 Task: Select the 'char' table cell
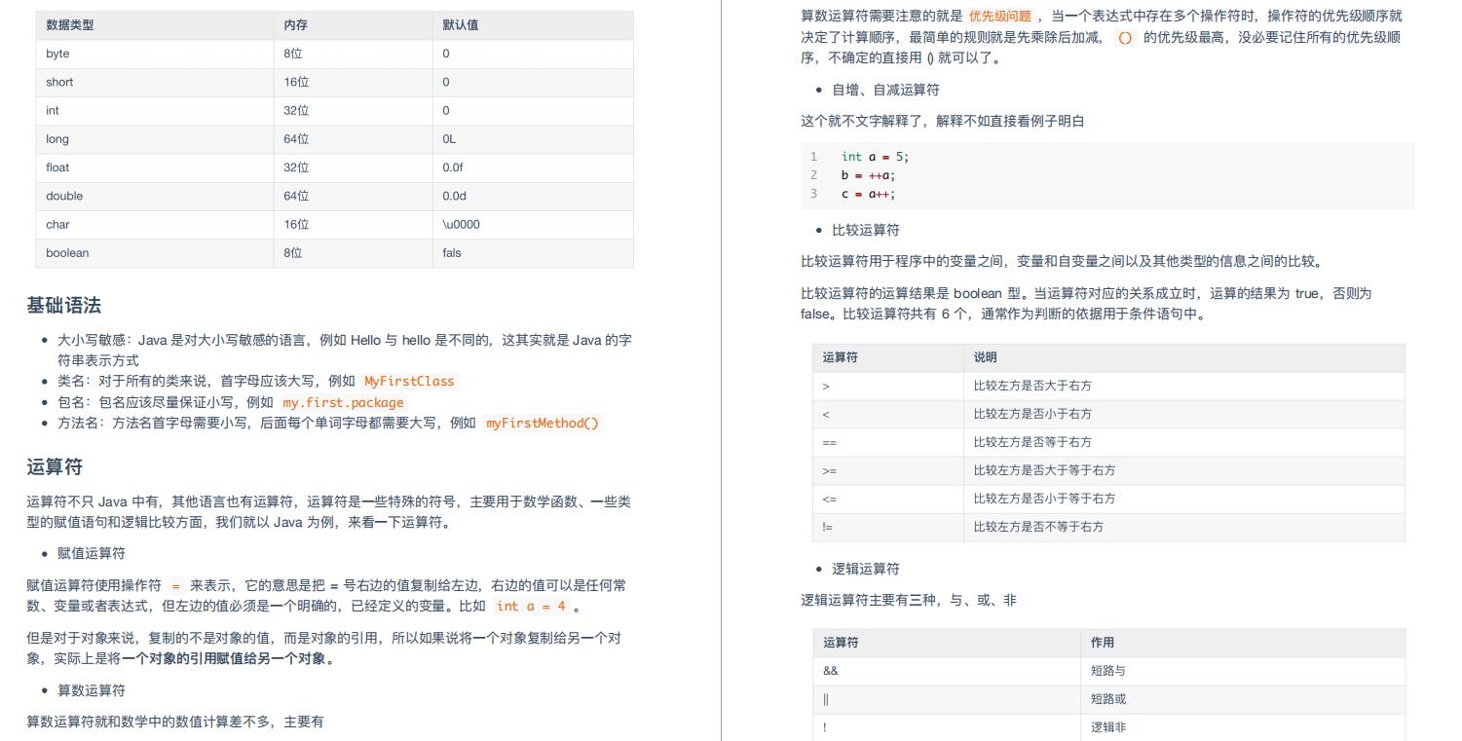coord(155,224)
